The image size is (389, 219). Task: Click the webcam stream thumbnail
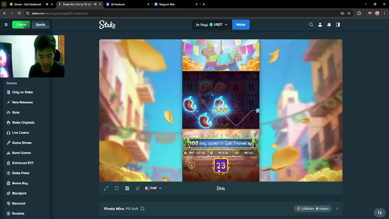pyautogui.click(x=32, y=56)
